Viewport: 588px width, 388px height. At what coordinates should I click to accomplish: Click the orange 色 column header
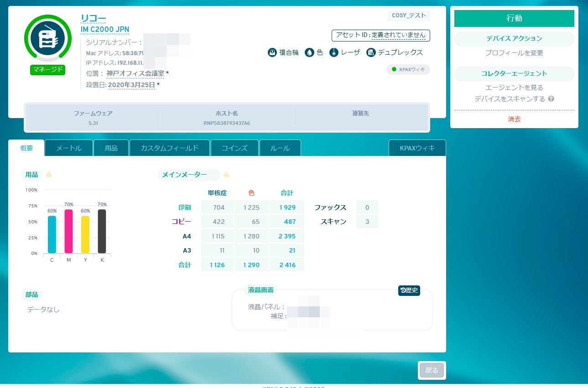click(251, 193)
